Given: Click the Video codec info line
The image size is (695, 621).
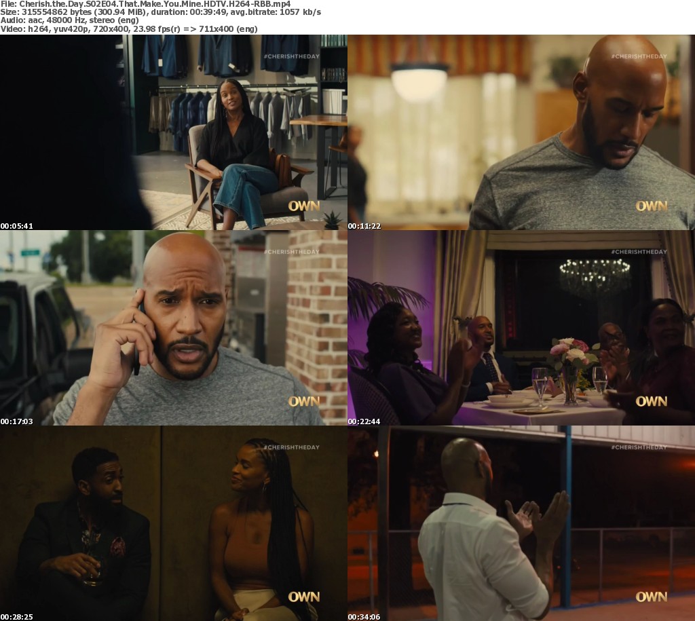Looking at the screenshot, I should pos(128,29).
